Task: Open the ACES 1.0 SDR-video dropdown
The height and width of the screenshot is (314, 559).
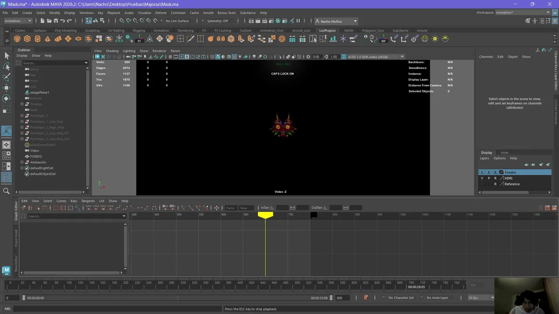Action: point(376,57)
